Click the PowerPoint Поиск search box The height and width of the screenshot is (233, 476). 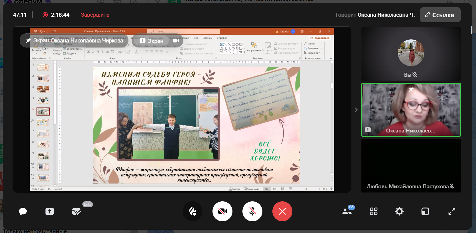[183, 31]
